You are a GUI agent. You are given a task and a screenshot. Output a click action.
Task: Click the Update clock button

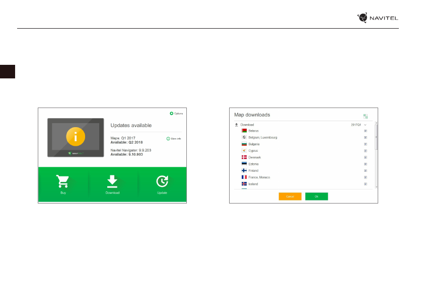tap(162, 184)
